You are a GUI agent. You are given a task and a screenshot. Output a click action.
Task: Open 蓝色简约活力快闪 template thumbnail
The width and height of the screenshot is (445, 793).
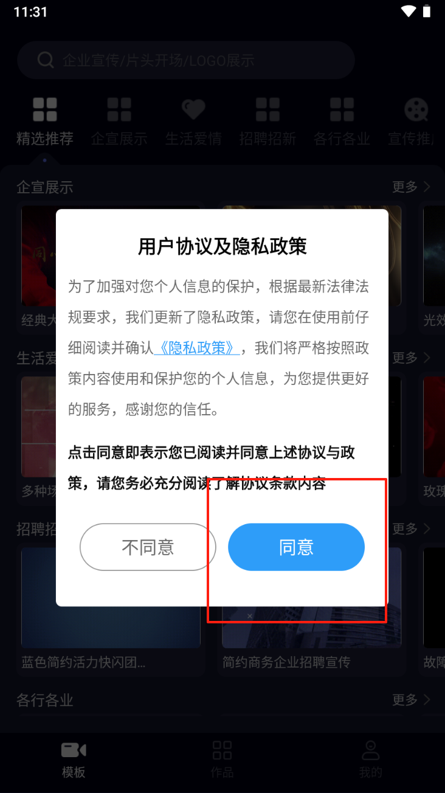coord(111,597)
